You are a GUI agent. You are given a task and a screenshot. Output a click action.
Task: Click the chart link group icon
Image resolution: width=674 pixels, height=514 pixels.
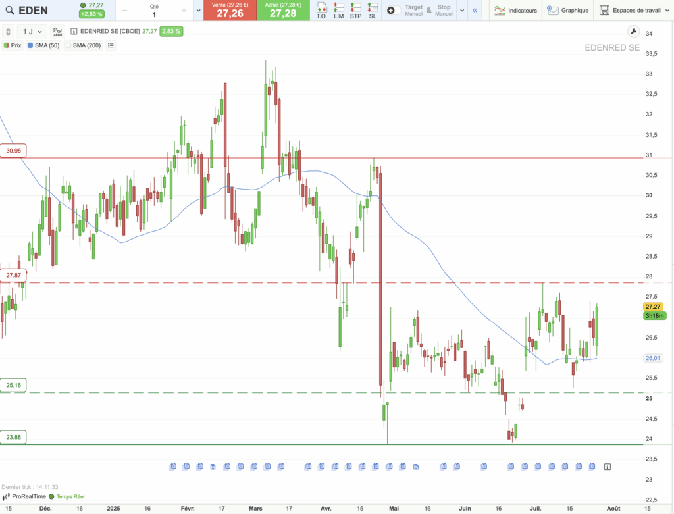[x=8, y=32]
